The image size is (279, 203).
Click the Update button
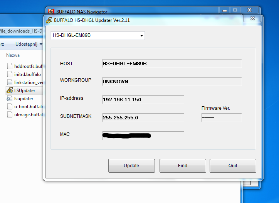point(131,166)
